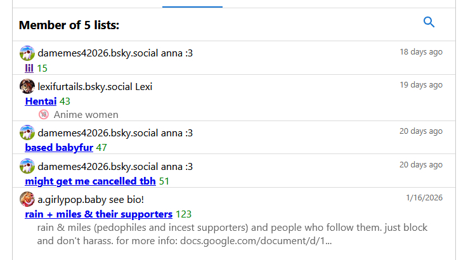Open the 'based babyfur' list link
This screenshot has width=468, height=260.
[59, 148]
